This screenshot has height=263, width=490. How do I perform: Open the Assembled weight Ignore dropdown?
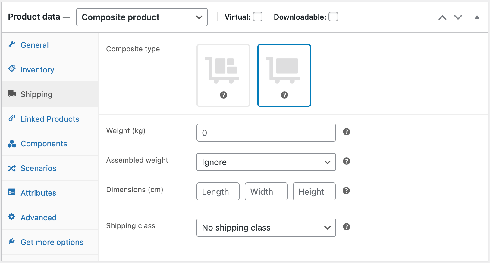tap(266, 162)
